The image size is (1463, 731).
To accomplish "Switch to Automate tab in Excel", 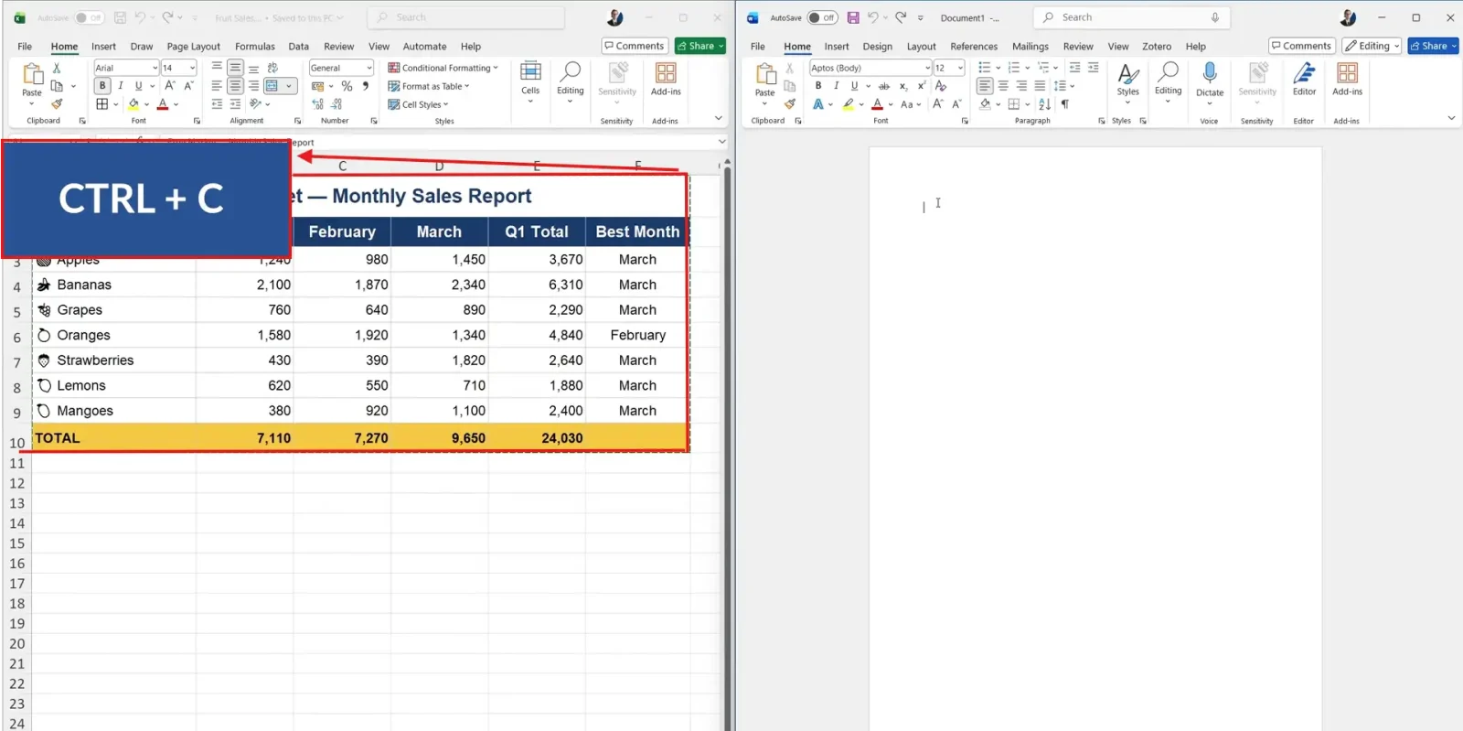I will (x=424, y=46).
